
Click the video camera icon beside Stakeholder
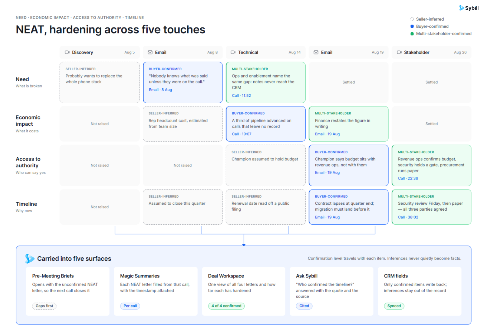coord(399,52)
